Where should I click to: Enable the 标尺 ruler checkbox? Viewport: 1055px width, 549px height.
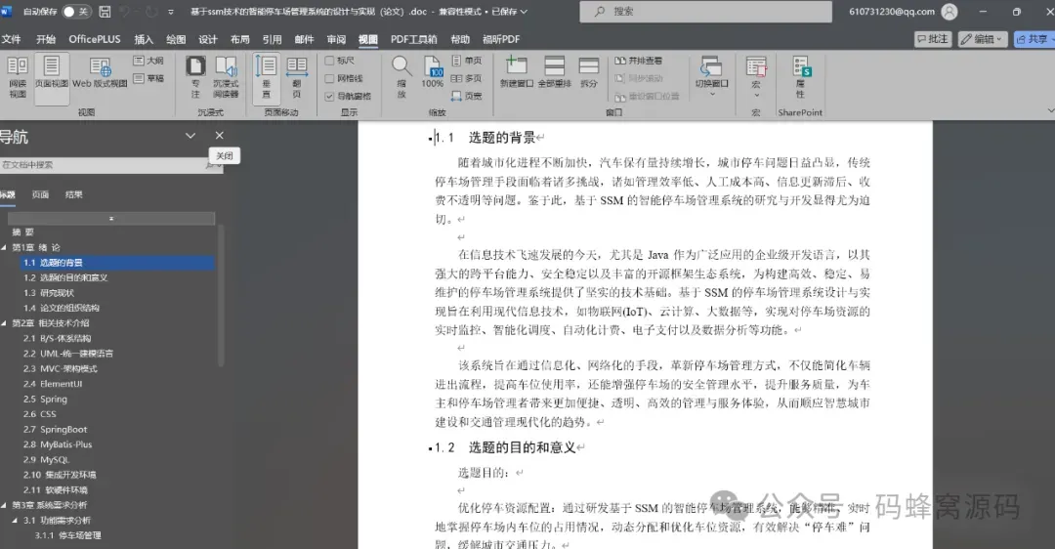click(x=330, y=61)
